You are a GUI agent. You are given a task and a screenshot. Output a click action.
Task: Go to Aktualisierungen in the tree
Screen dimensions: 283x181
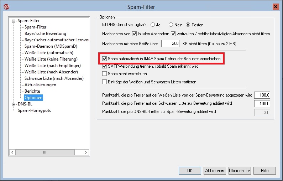pos(40,85)
